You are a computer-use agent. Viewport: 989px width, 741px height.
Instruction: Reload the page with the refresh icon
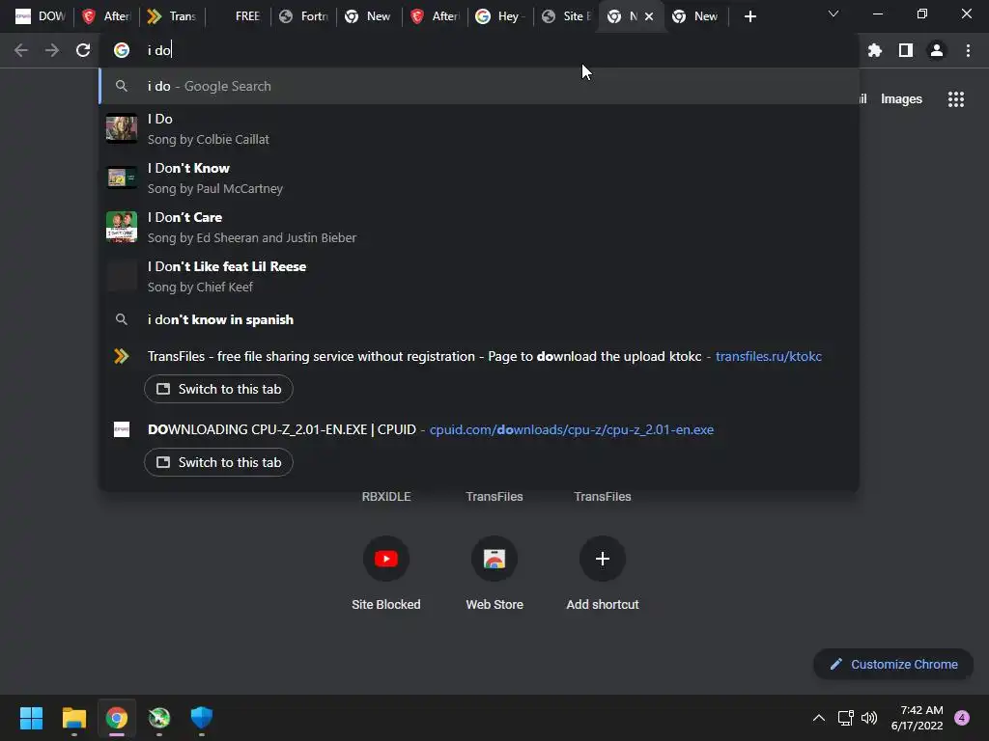(83, 50)
